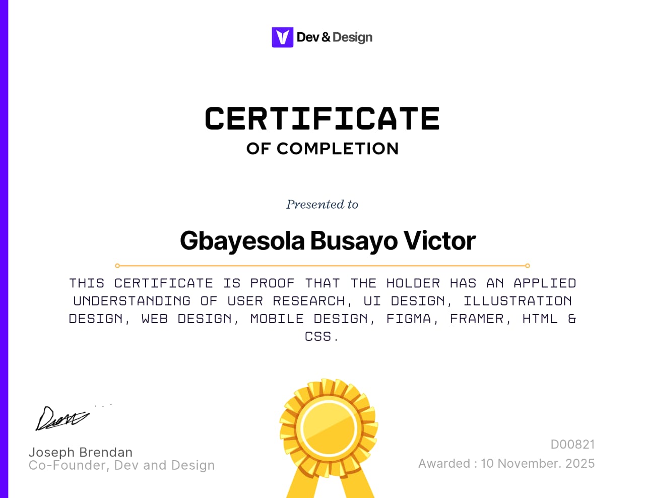Image resolution: width=645 pixels, height=498 pixels.
Task: Click the signatory name Joseph Brendan
Action: (81, 452)
